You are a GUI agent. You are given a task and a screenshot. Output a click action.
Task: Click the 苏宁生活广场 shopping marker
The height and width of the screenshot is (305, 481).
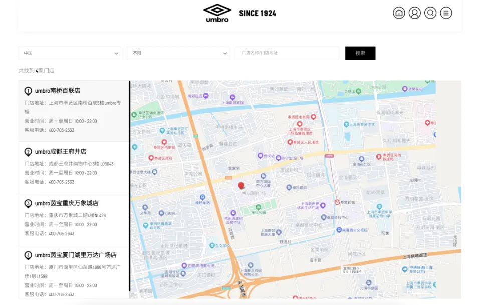point(278,158)
